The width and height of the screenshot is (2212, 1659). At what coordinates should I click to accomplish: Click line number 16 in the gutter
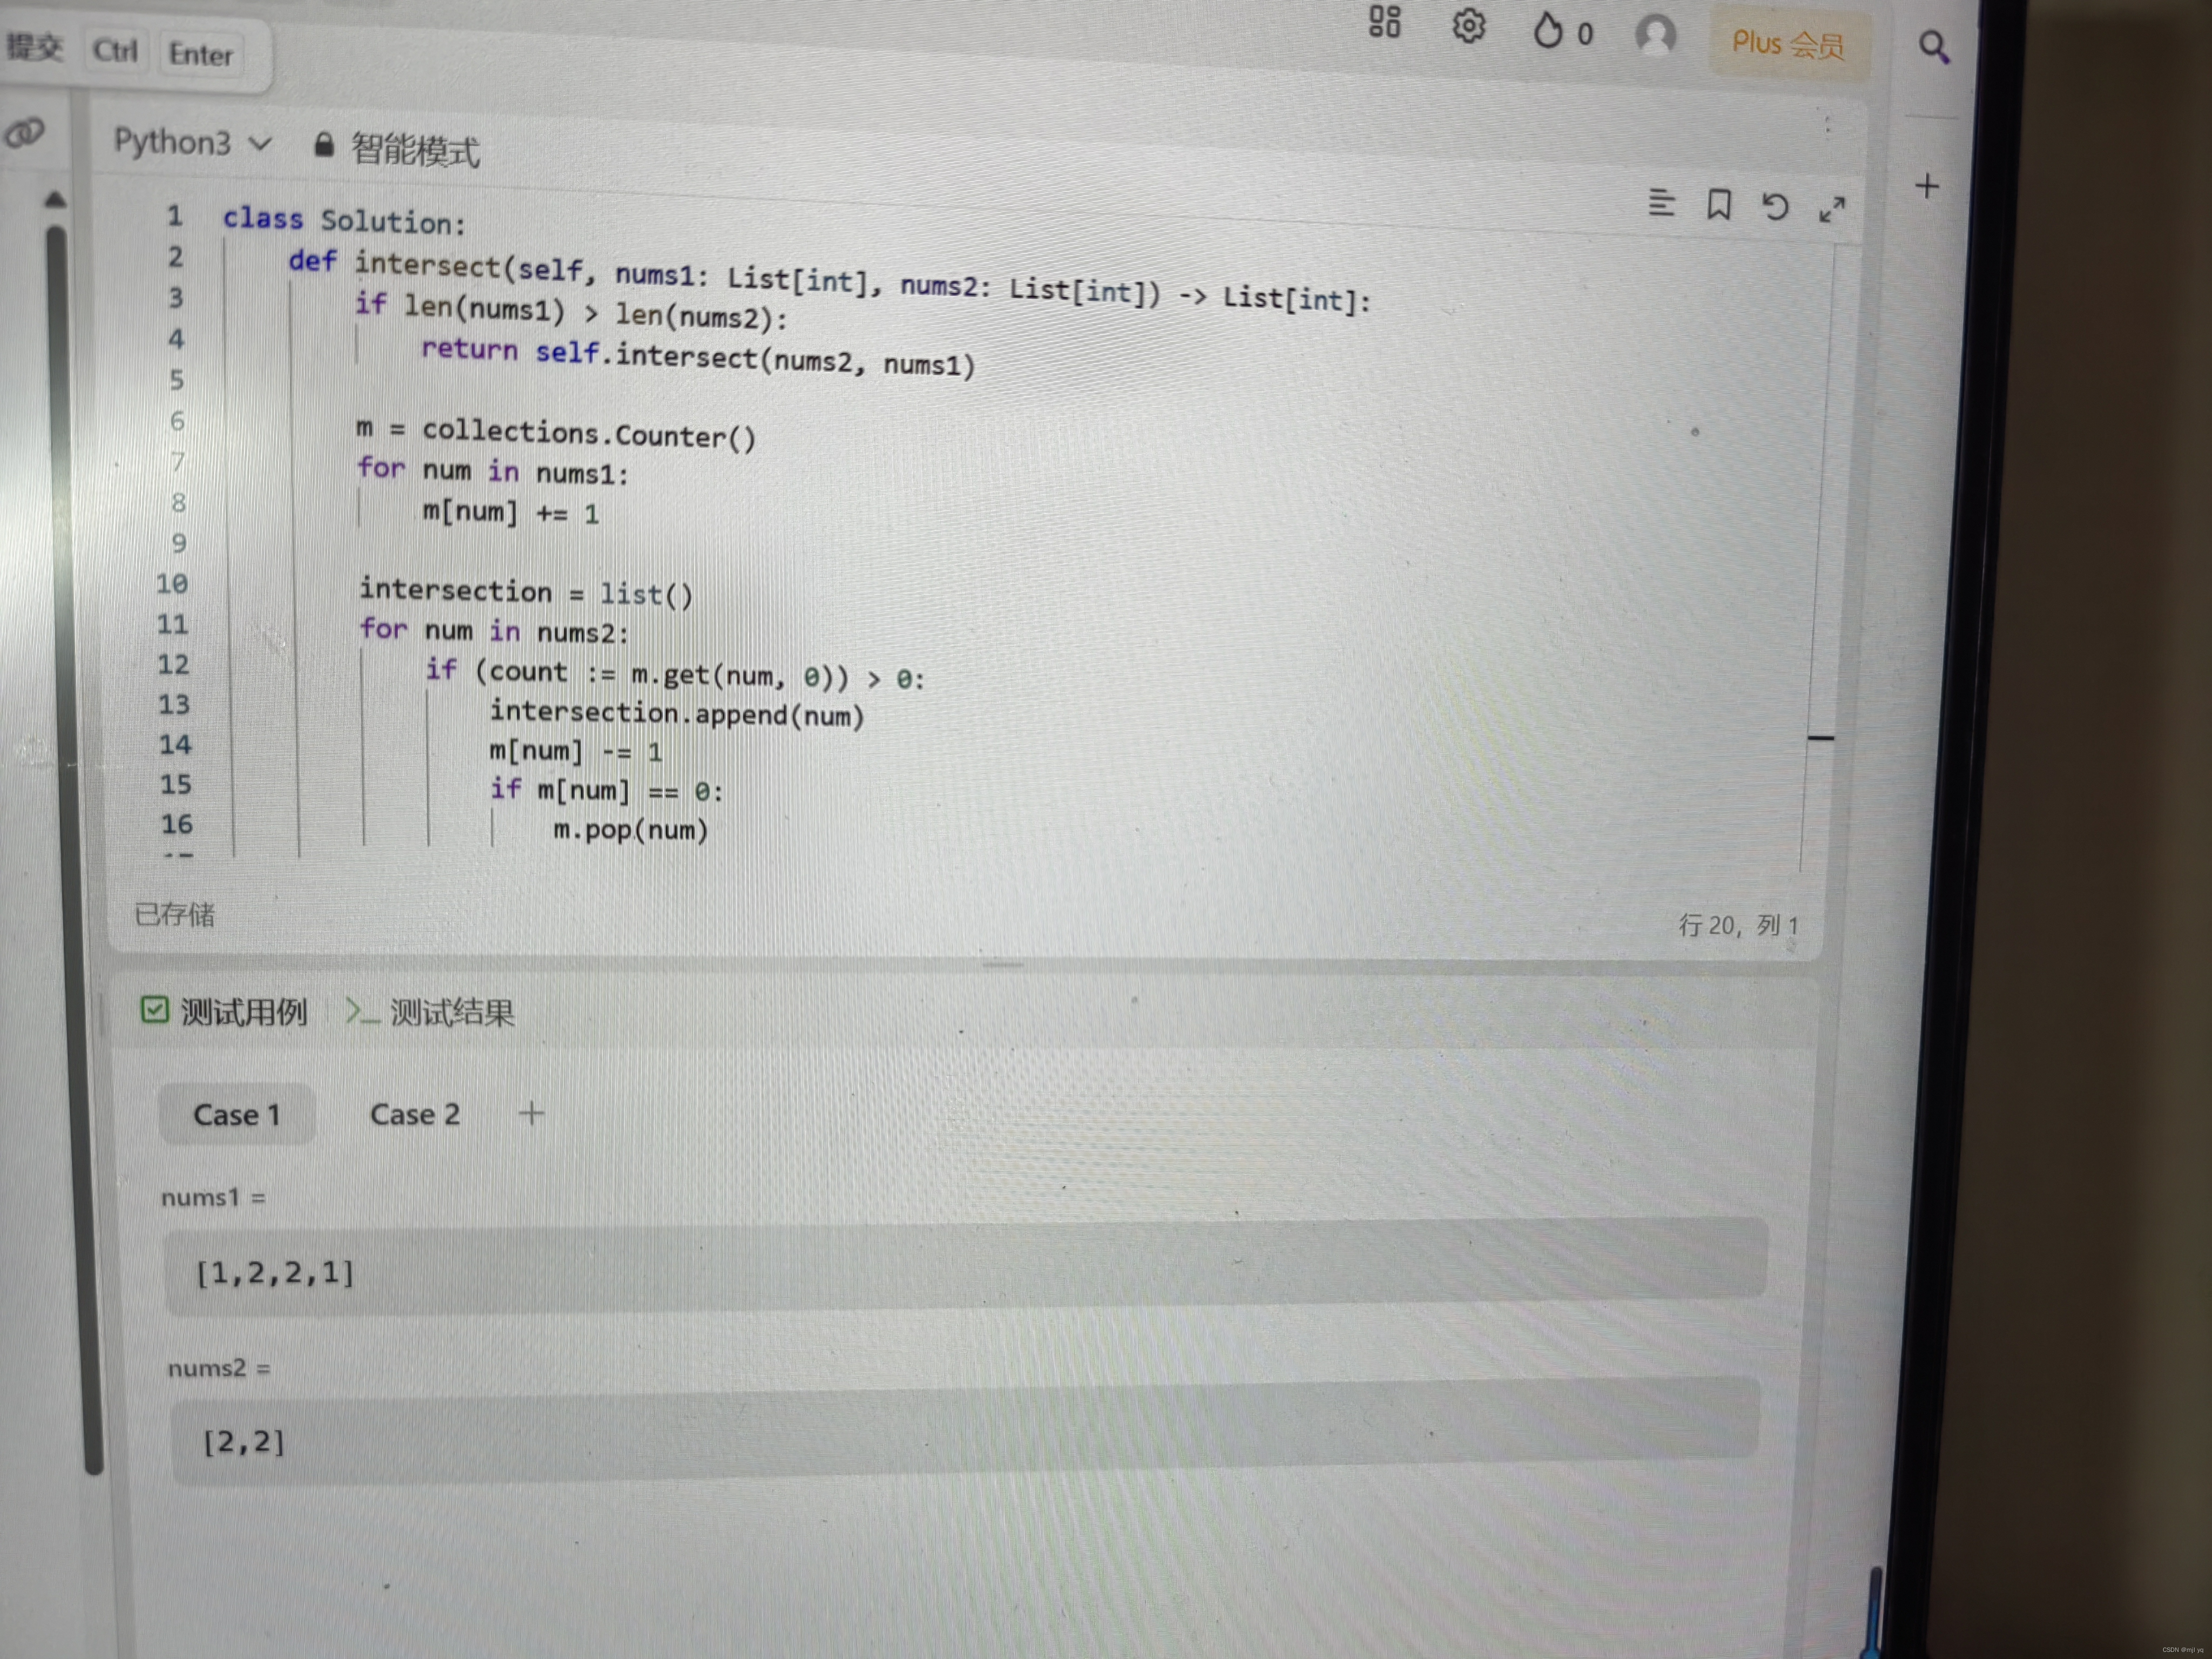(x=177, y=824)
